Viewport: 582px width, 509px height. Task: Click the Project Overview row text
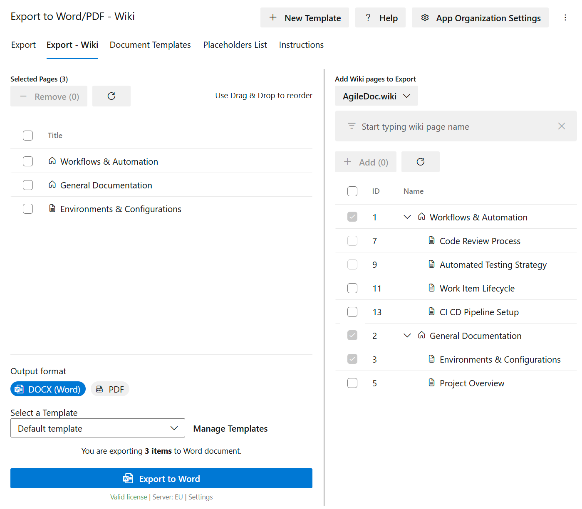pos(472,383)
